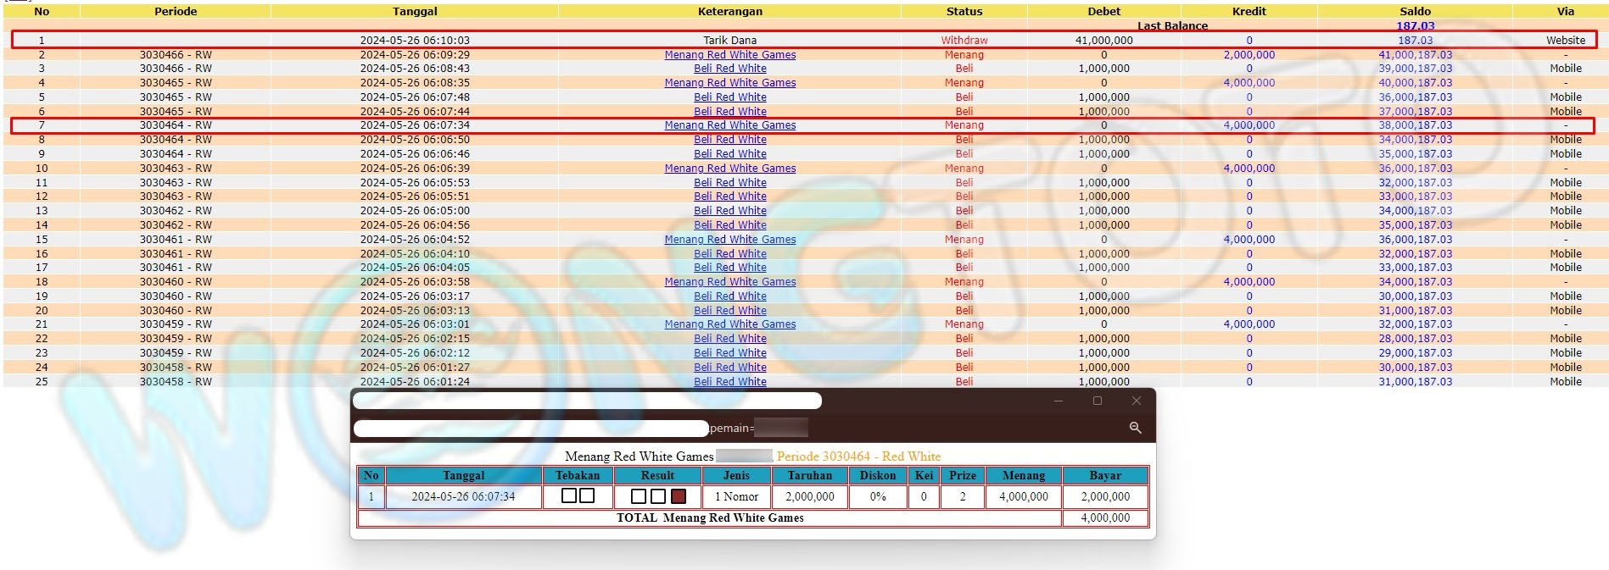Click the magnifier icon in the popup

1135,428
